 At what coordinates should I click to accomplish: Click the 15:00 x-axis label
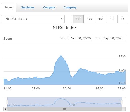tap(67, 88)
